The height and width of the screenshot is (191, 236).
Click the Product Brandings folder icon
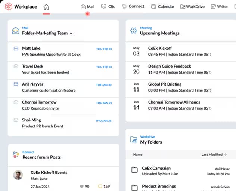(x=134, y=188)
